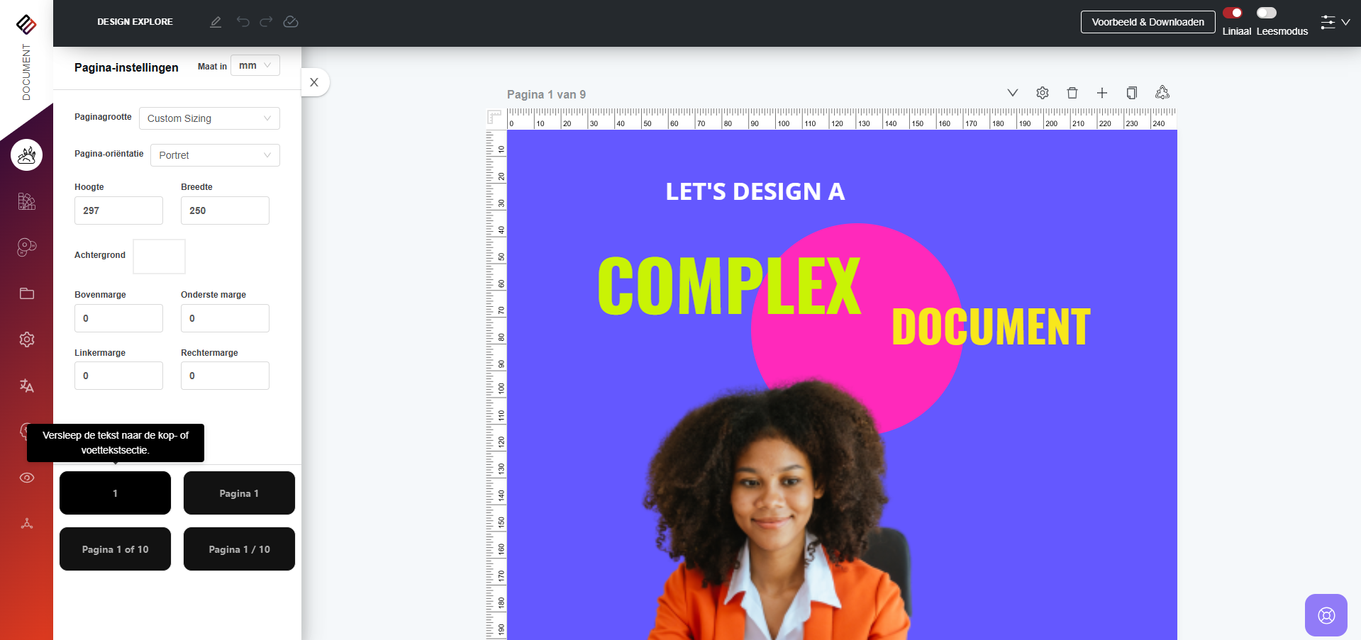This screenshot has width=1361, height=640.
Task: Duplicate page using the copy icon
Action: pyautogui.click(x=1132, y=93)
